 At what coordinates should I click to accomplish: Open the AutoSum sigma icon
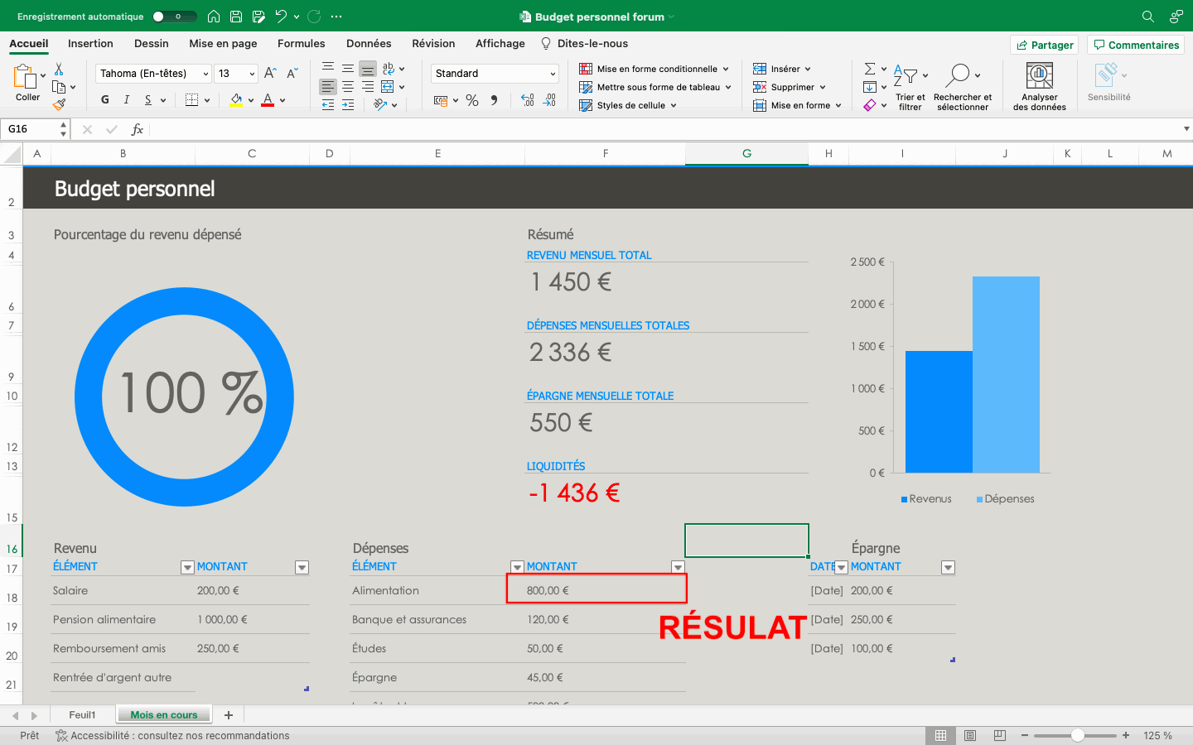(870, 69)
